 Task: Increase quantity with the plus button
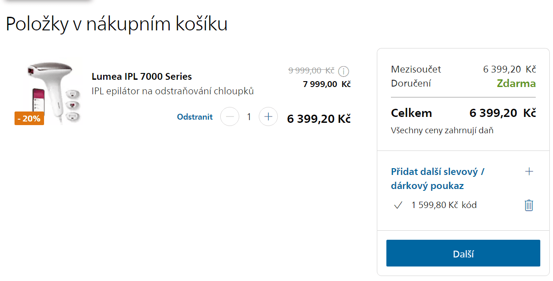pyautogui.click(x=268, y=117)
